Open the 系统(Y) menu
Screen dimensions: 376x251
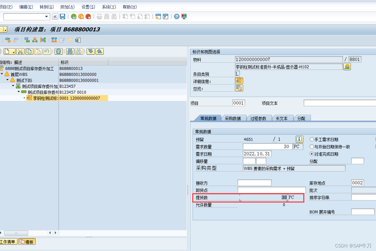pyautogui.click(x=109, y=7)
